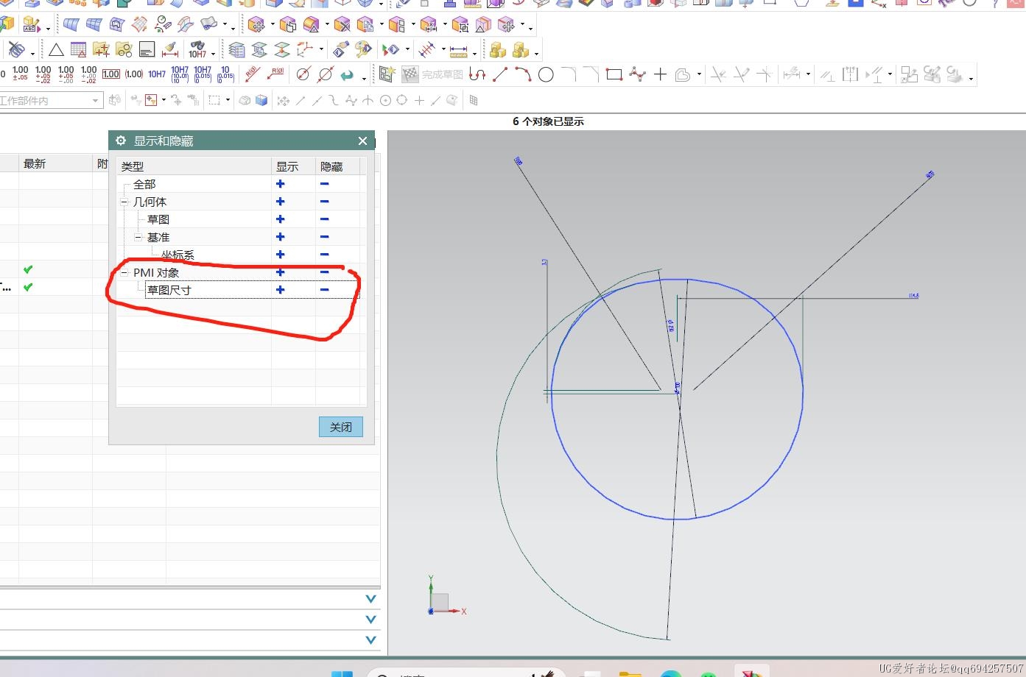Select the Quick Extend tool
The image size is (1026, 677).
tap(742, 74)
